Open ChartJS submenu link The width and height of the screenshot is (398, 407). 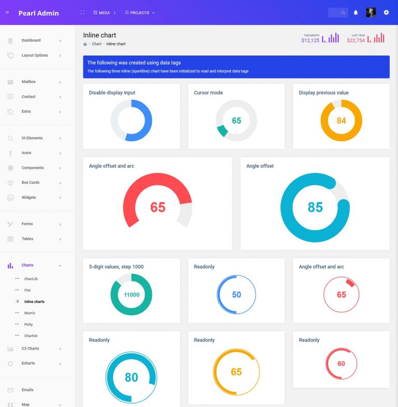pyautogui.click(x=31, y=279)
